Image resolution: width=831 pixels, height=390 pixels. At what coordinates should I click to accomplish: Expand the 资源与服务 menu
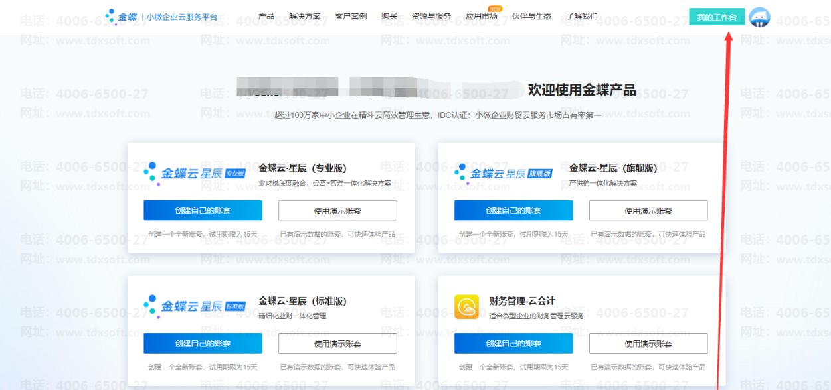(x=431, y=16)
